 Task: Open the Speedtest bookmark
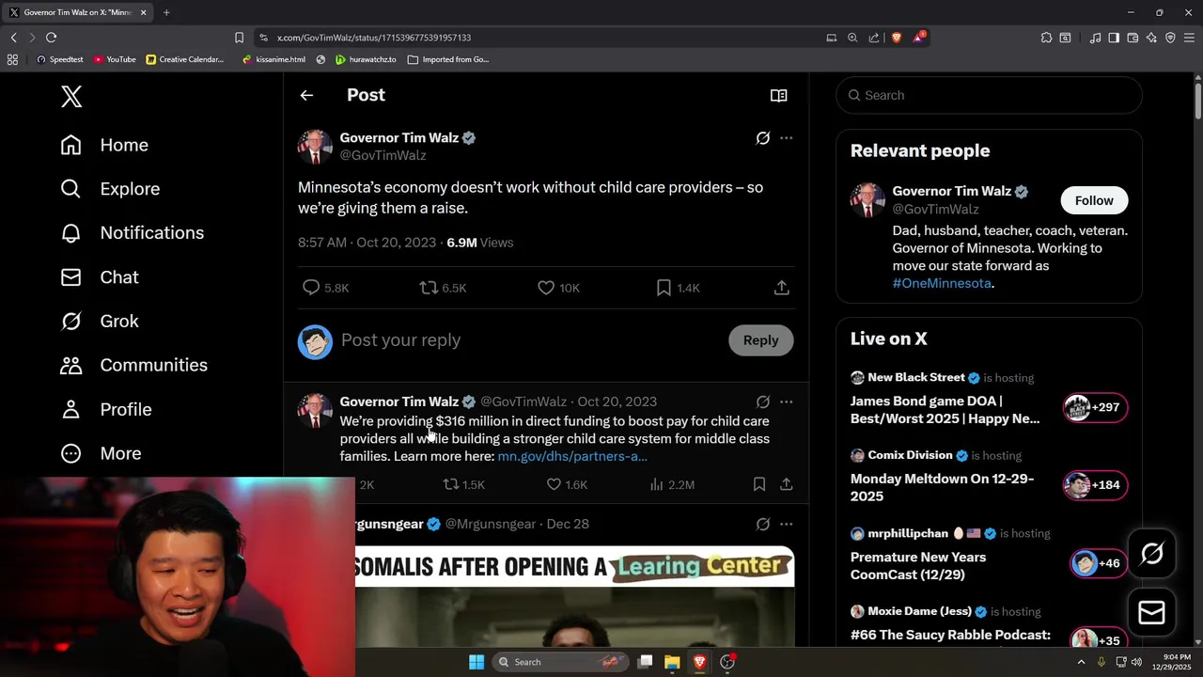click(59, 59)
